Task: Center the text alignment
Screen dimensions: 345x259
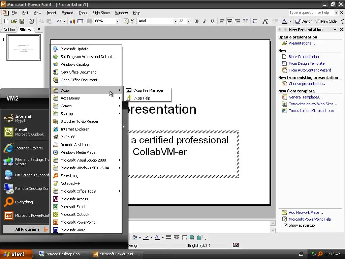Action: [x=230, y=21]
